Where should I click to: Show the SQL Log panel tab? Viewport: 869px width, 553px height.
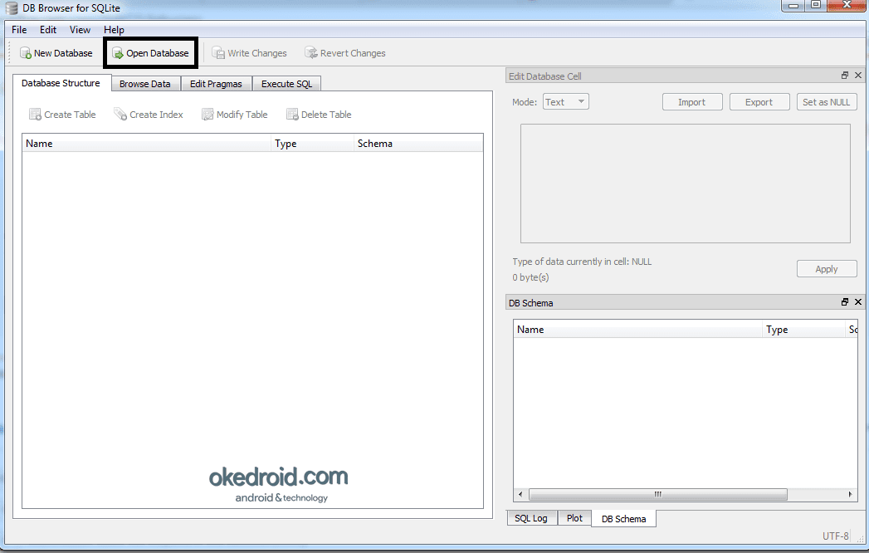[531, 517]
